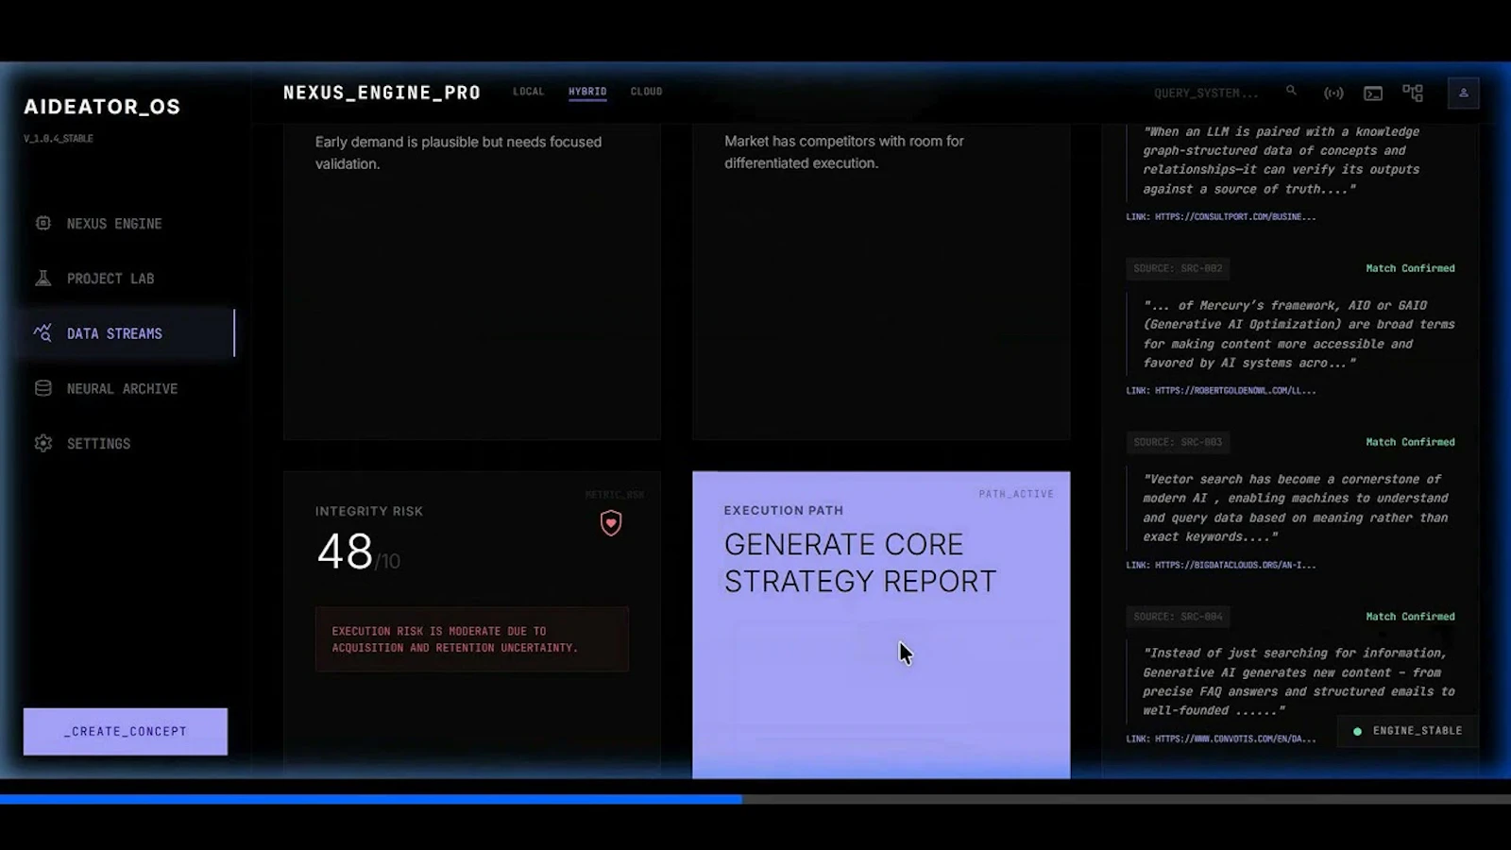The width and height of the screenshot is (1511, 850).
Task: Go to Neural Archive section
Action: click(122, 388)
